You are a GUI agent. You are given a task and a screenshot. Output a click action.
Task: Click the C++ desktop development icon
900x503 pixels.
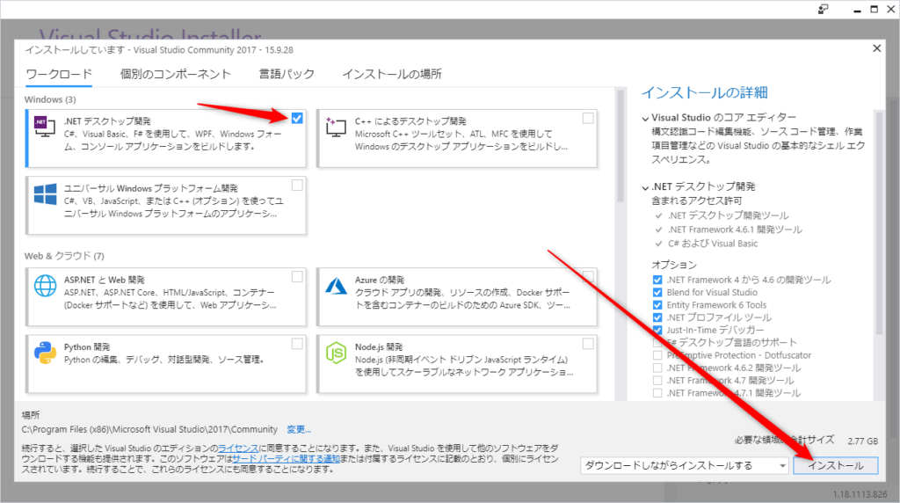click(336, 127)
